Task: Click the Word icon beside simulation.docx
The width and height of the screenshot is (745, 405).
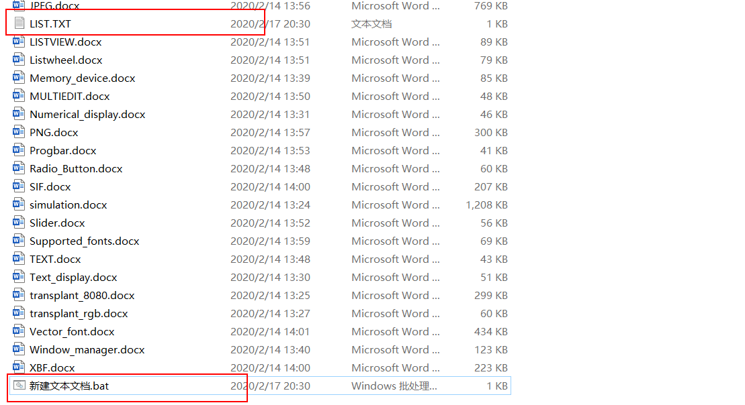Action: (x=19, y=205)
